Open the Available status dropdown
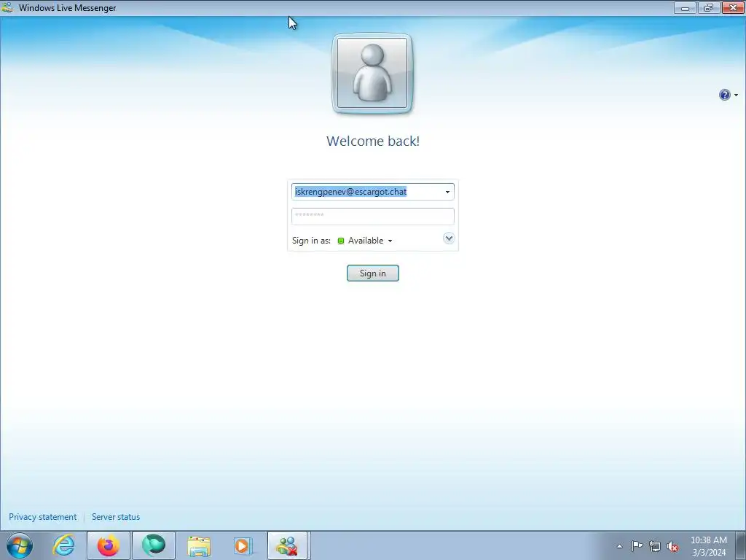 click(366, 241)
